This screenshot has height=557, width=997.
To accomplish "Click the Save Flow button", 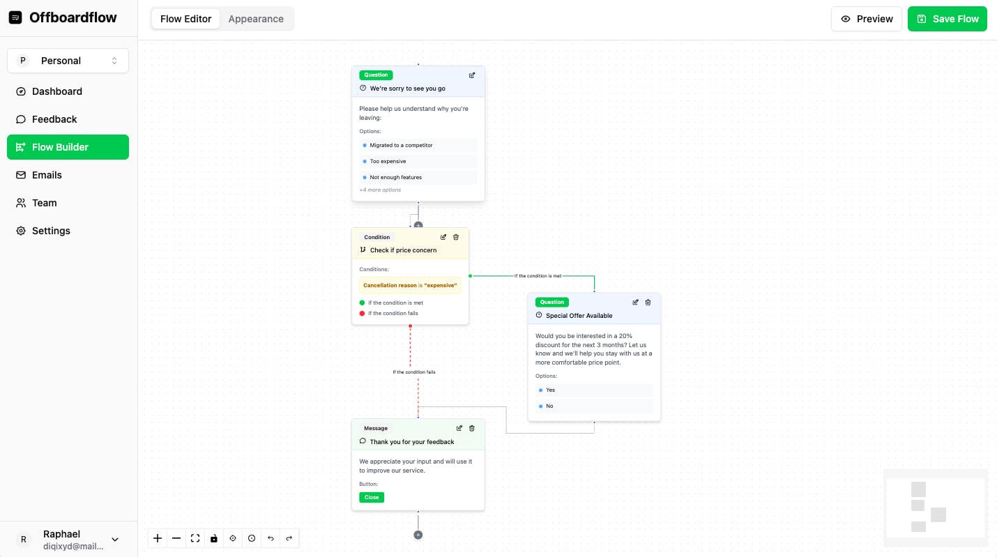I will (x=947, y=19).
